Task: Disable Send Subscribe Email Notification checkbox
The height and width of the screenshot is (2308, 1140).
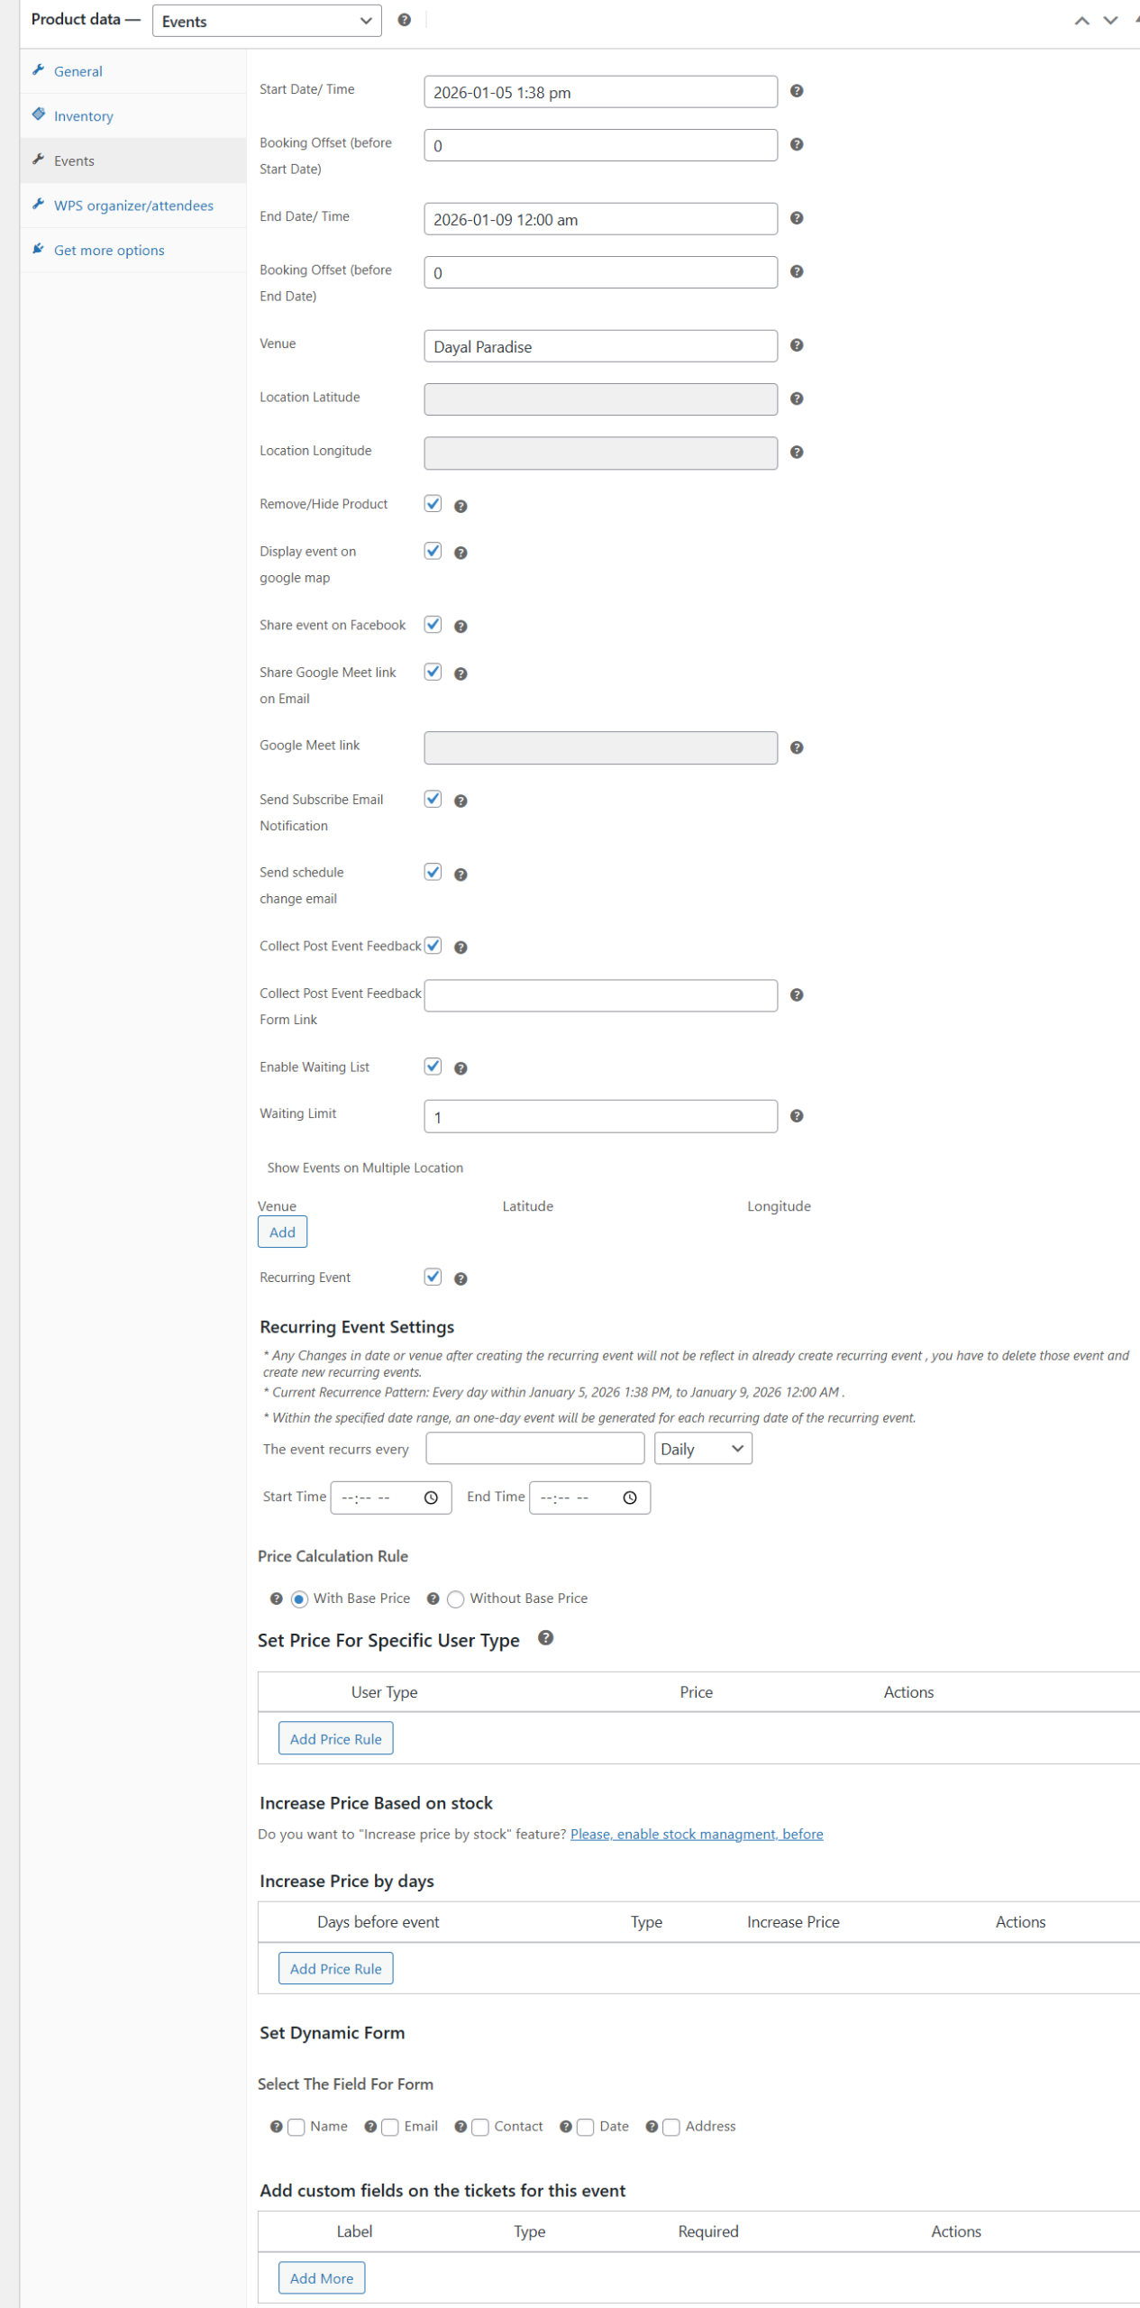Action: pyautogui.click(x=433, y=799)
